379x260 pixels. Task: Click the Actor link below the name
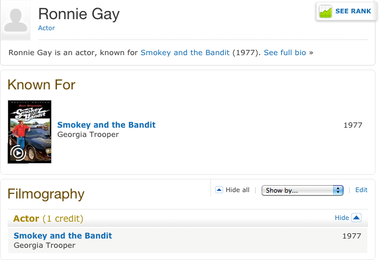click(x=47, y=28)
